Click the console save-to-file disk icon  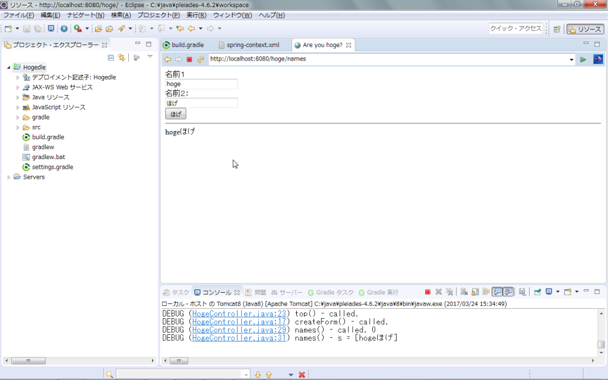coord(522,292)
